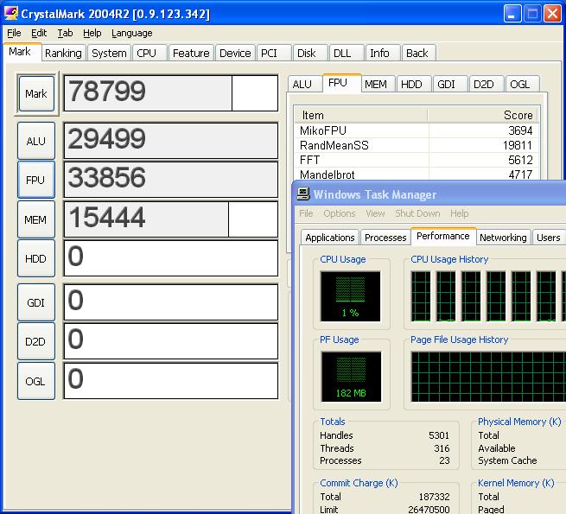The width and height of the screenshot is (566, 514).
Task: Click the CrystalMark title bar app icon
Action: tap(11, 13)
